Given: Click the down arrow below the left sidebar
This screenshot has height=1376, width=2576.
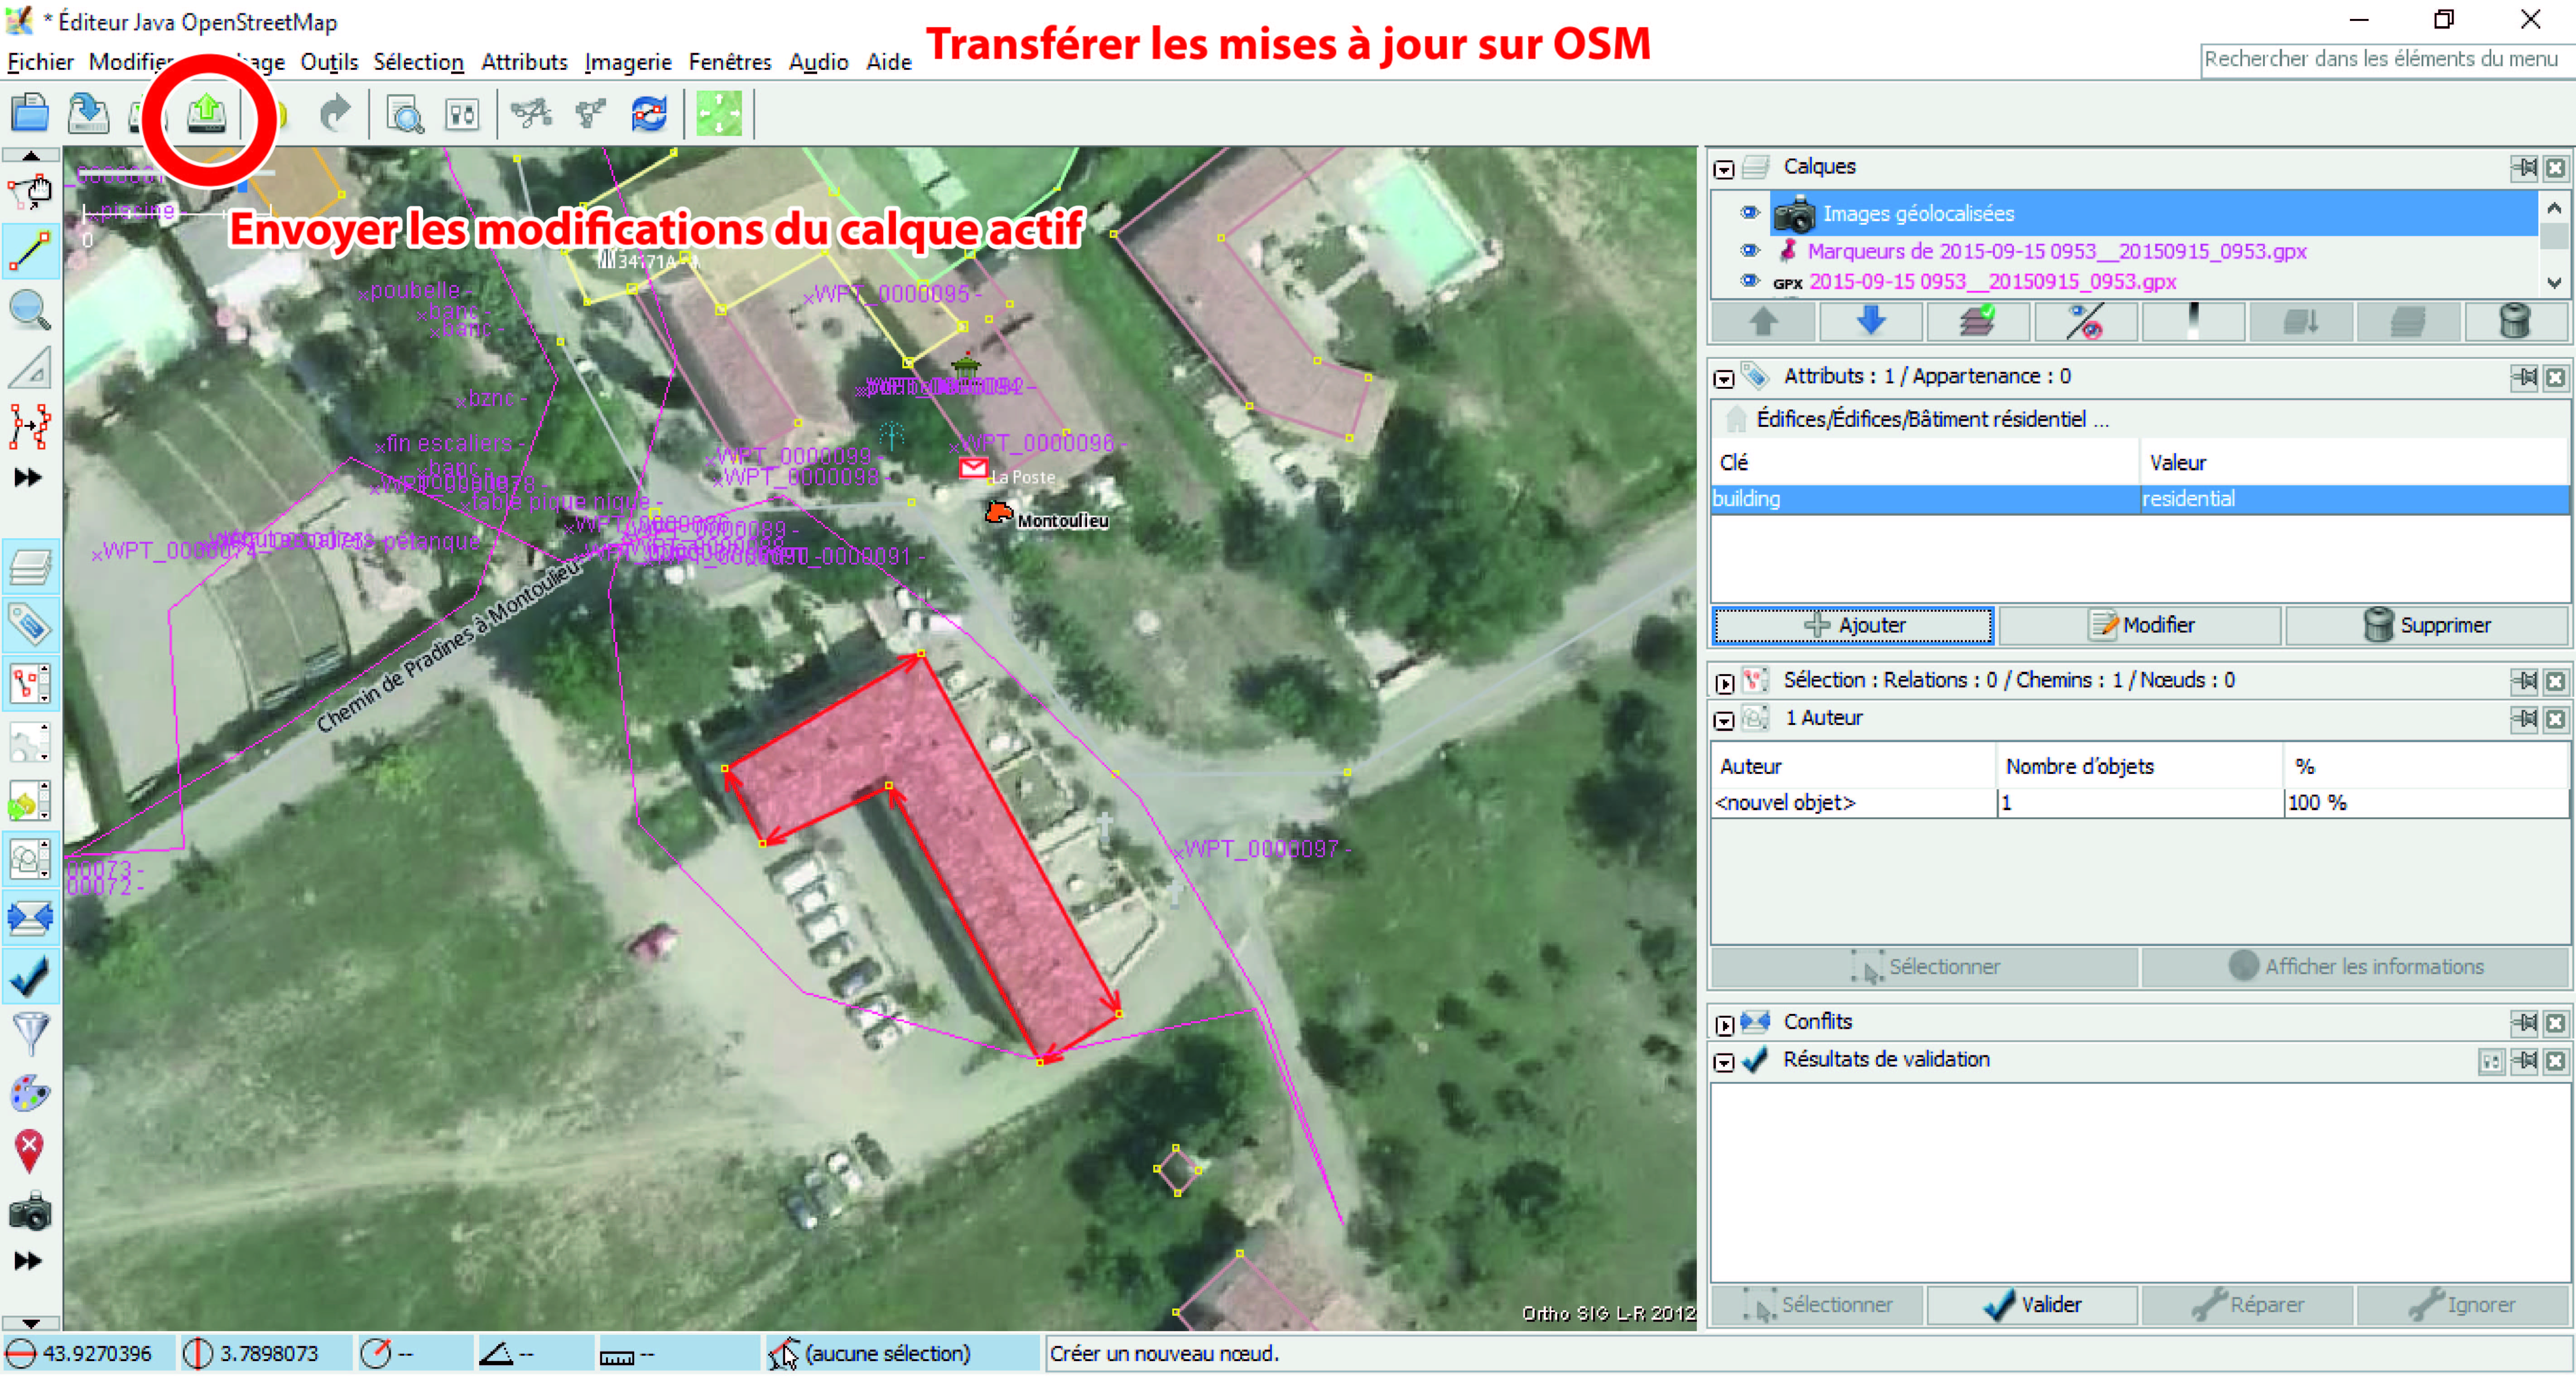Looking at the screenshot, I should (x=30, y=1322).
